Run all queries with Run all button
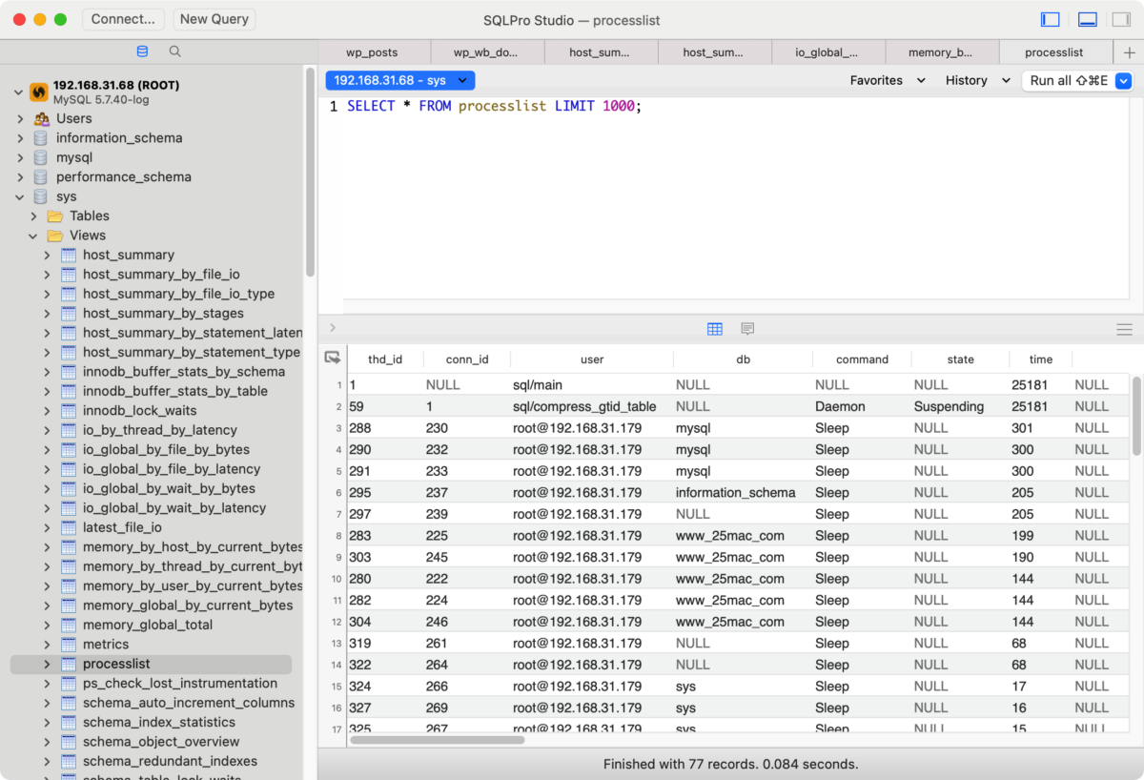Screen dimensions: 1144x780 pyautogui.click(x=1069, y=81)
